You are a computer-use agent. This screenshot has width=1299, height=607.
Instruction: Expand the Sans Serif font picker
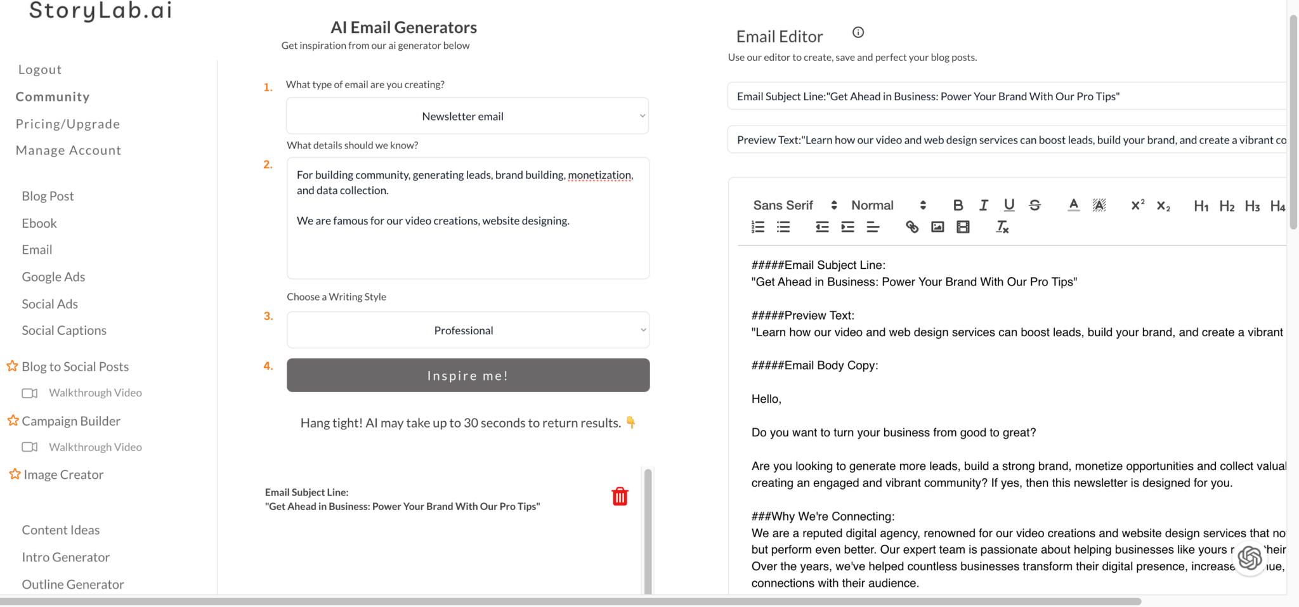coord(795,205)
